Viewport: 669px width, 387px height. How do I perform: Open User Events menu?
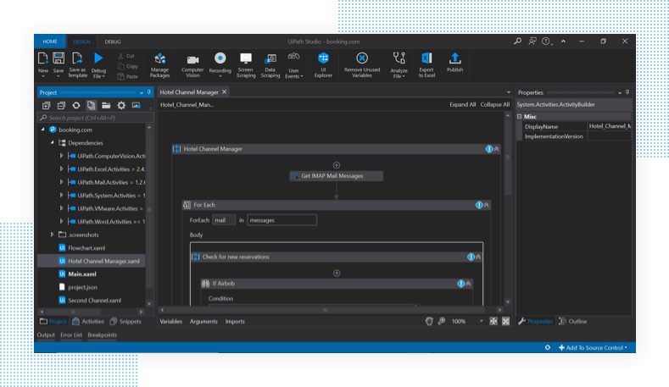click(x=293, y=65)
